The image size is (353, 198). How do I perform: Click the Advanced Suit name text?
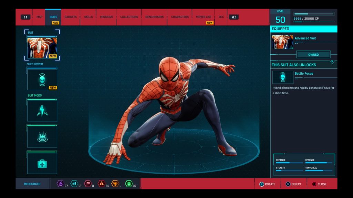pos(305,38)
